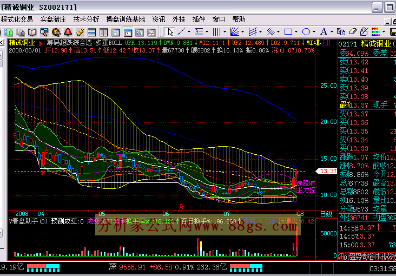Screen dimensions: 396x276
Task: Click the 多重BOLL indicator label
Action: [x=109, y=43]
